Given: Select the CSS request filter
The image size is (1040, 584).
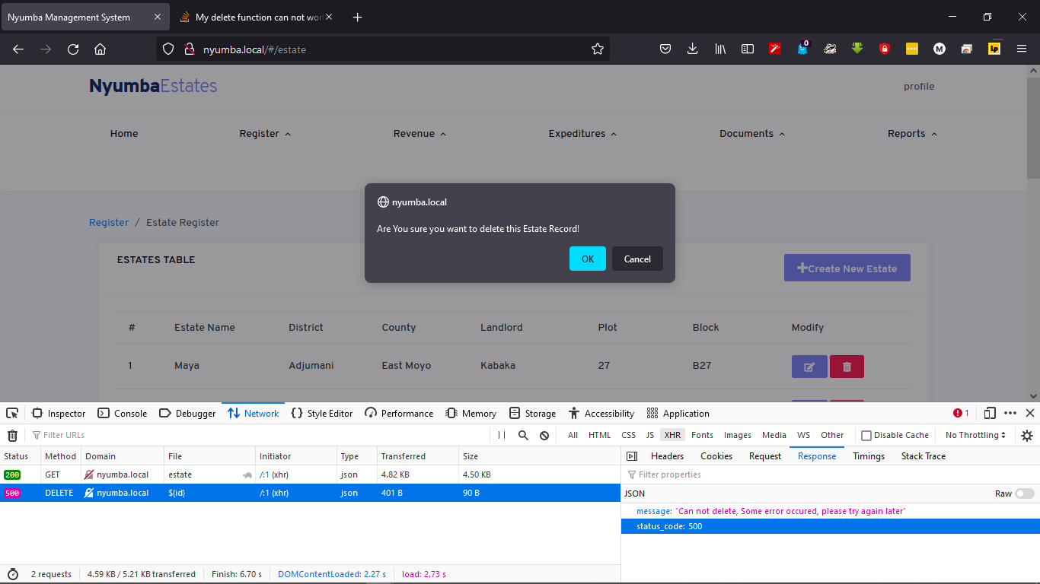Looking at the screenshot, I should click(628, 435).
